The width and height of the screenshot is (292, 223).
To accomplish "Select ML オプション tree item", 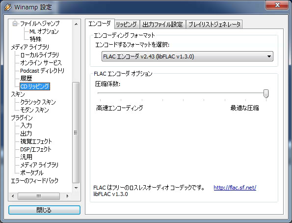I will [x=44, y=31].
